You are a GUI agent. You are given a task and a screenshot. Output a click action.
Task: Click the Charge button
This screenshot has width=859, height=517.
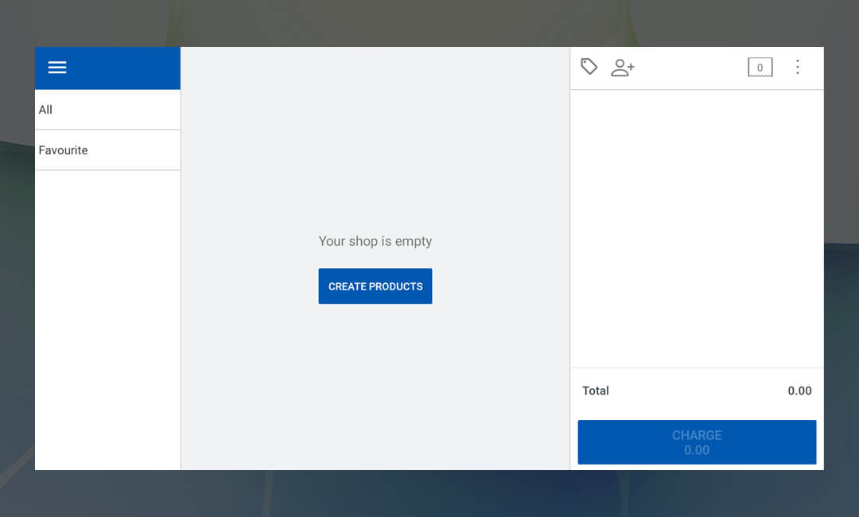697,442
